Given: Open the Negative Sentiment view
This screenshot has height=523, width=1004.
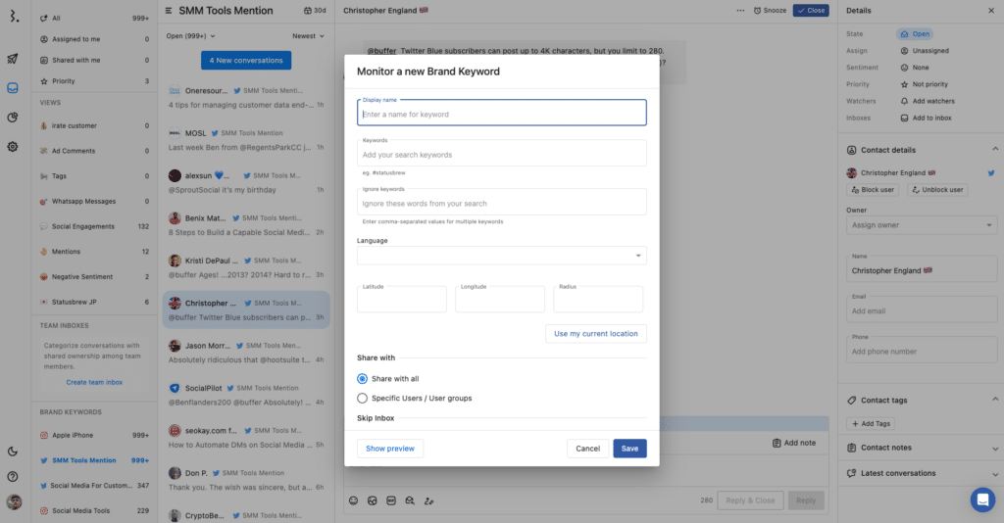Looking at the screenshot, I should [x=94, y=277].
